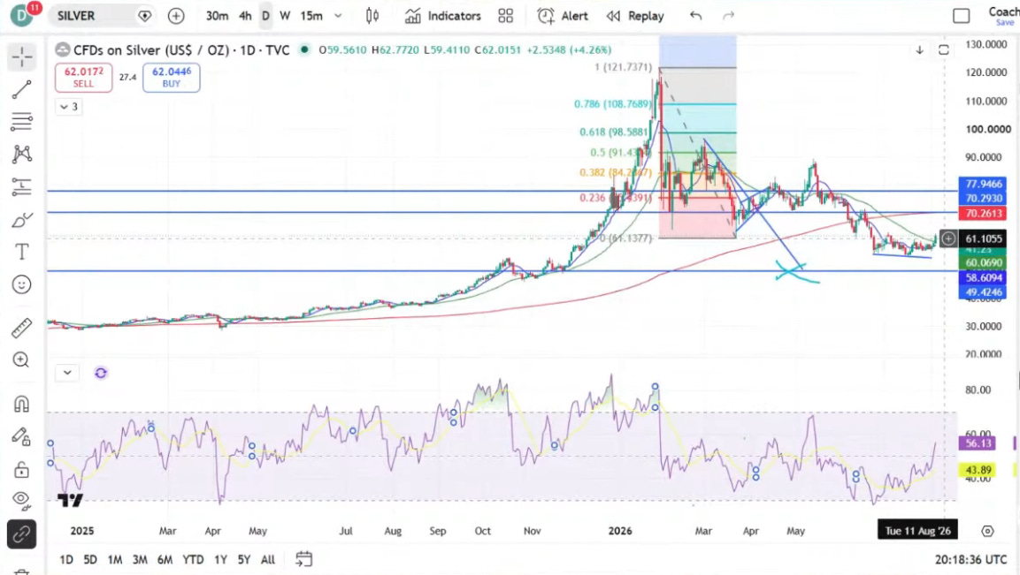Viewport: 1020px width, 575px height.
Task: Select the D daily timeframe
Action: (x=265, y=16)
